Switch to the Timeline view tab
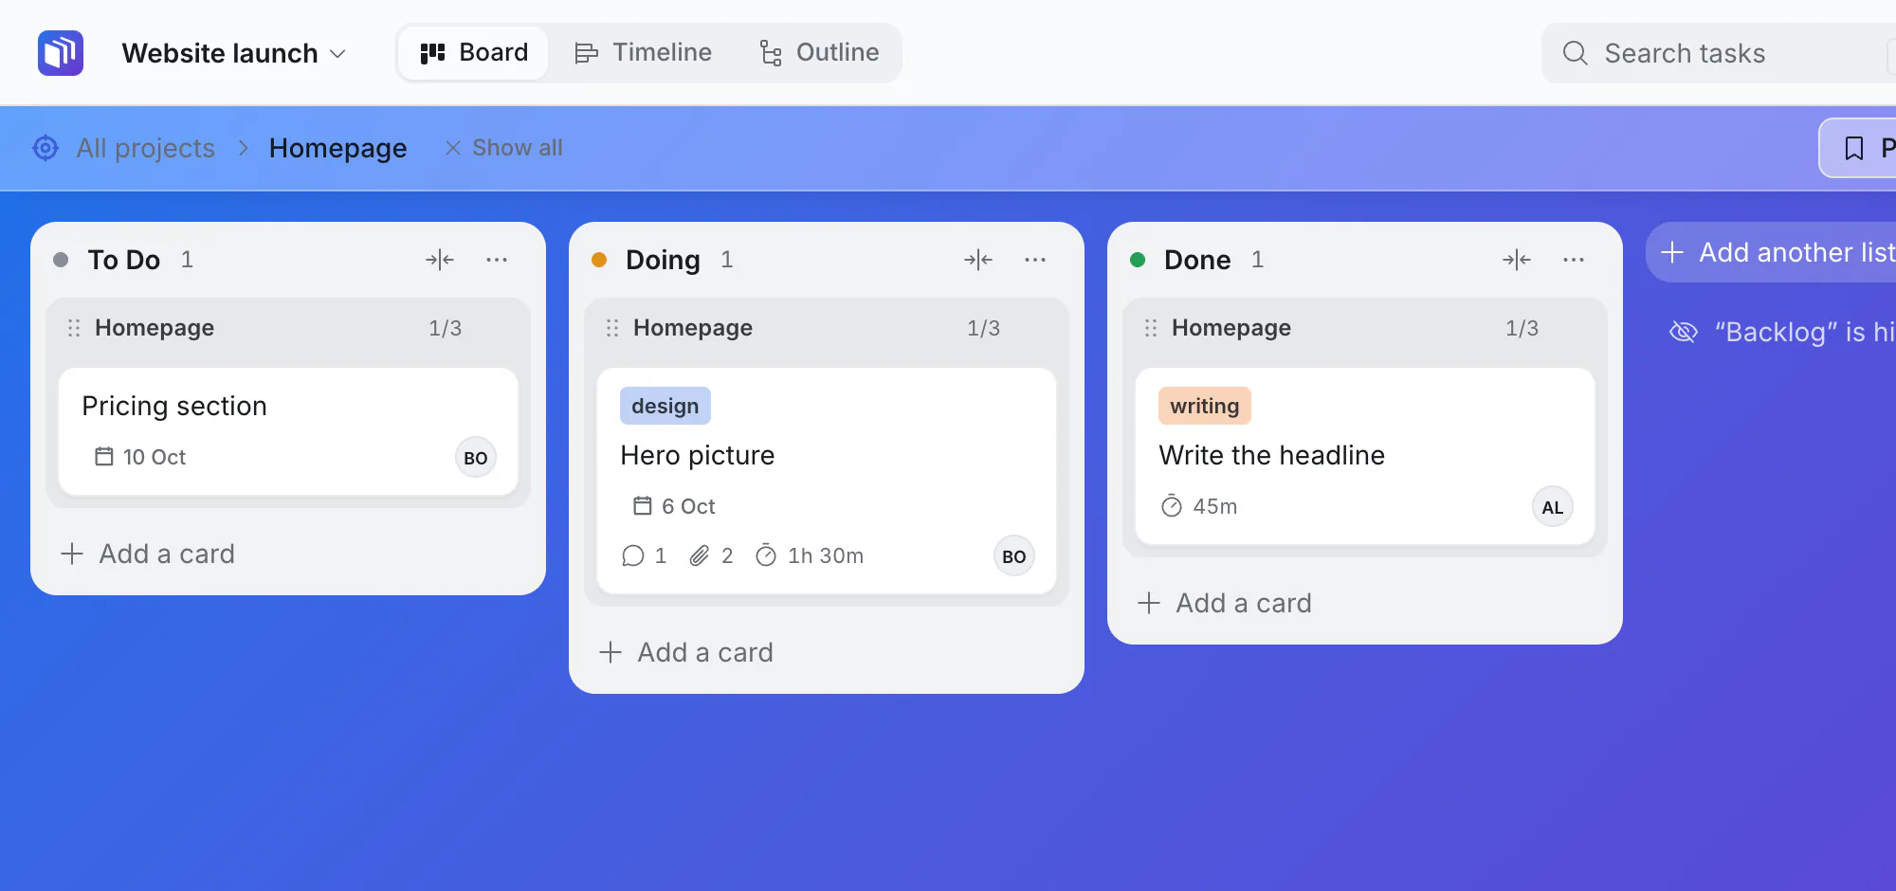This screenshot has width=1896, height=891. tap(644, 53)
